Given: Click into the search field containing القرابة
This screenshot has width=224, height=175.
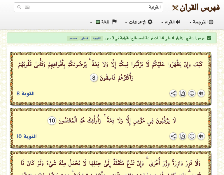Looking at the screenshot, I should pyautogui.click(x=93, y=7).
